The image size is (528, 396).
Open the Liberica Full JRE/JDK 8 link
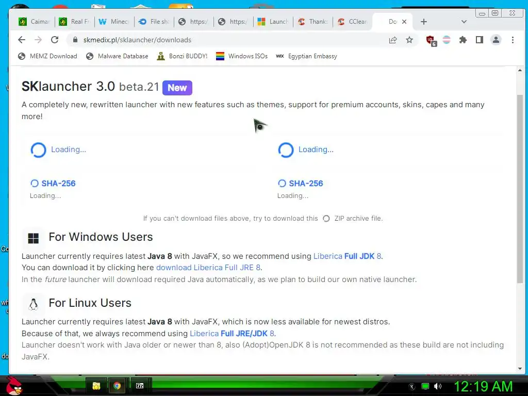(x=232, y=334)
